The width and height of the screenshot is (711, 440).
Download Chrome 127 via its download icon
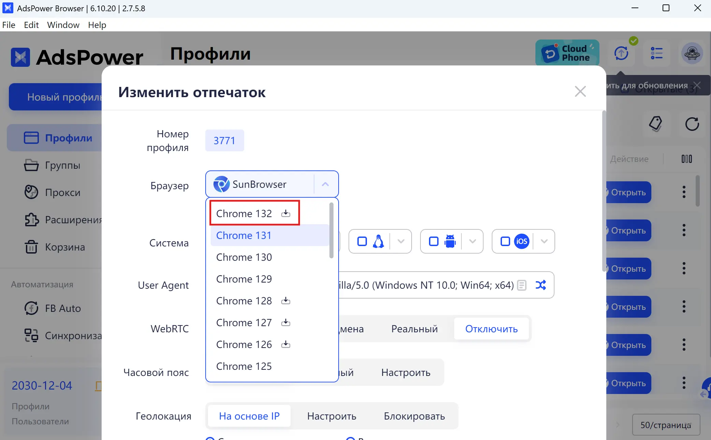click(286, 323)
